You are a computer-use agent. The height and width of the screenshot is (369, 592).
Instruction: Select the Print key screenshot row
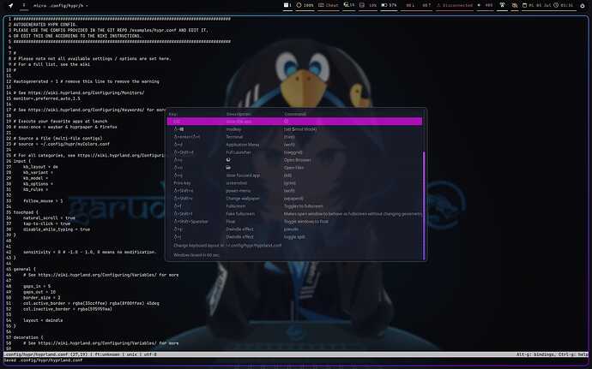point(294,183)
